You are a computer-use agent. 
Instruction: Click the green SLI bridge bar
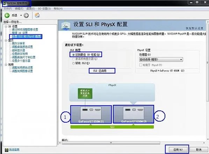pos(112,127)
